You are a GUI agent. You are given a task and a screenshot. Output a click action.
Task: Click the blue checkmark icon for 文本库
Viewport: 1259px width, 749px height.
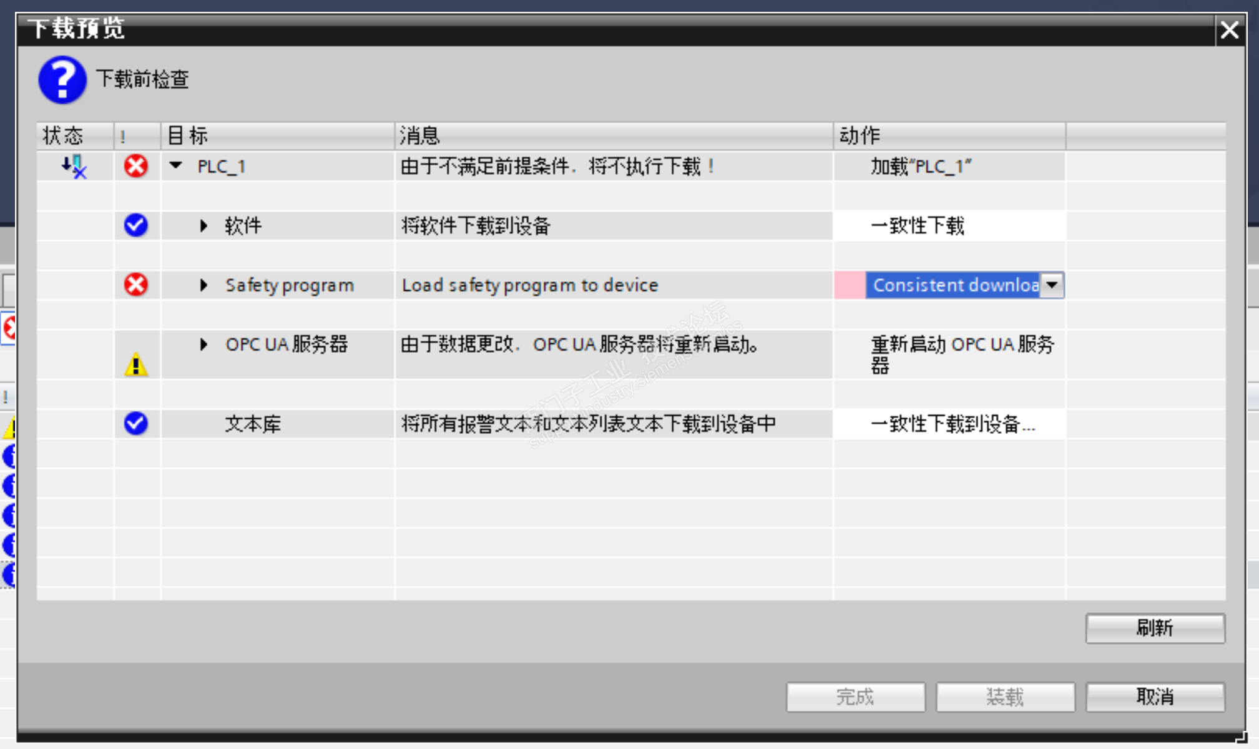135,423
